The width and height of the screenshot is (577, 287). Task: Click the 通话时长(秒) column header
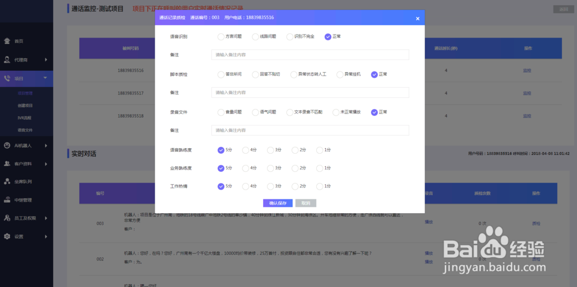click(445, 48)
